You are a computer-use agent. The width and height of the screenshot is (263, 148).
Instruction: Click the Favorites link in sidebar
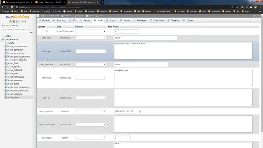click(14, 25)
